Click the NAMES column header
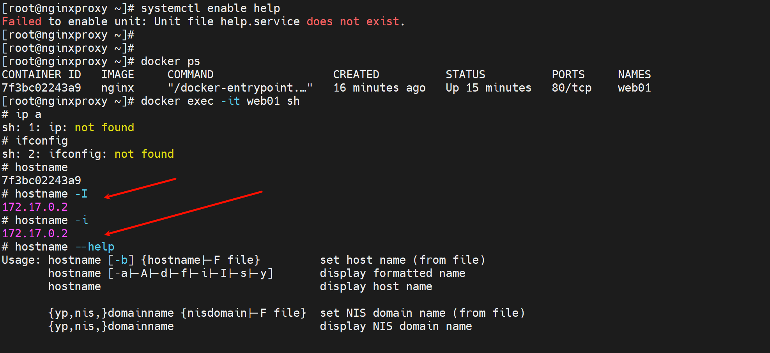Screen dimensions: 770x353 [x=634, y=75]
